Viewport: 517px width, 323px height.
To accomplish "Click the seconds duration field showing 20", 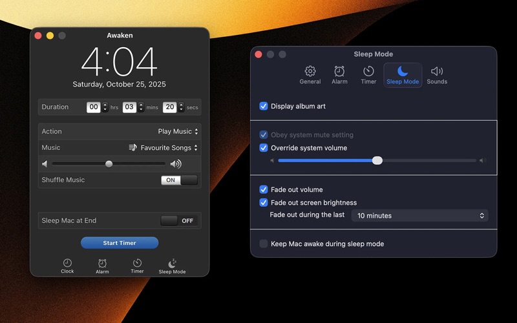I will tap(170, 107).
